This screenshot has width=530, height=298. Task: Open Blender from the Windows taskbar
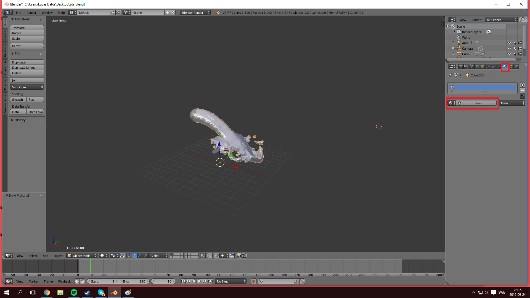114,292
